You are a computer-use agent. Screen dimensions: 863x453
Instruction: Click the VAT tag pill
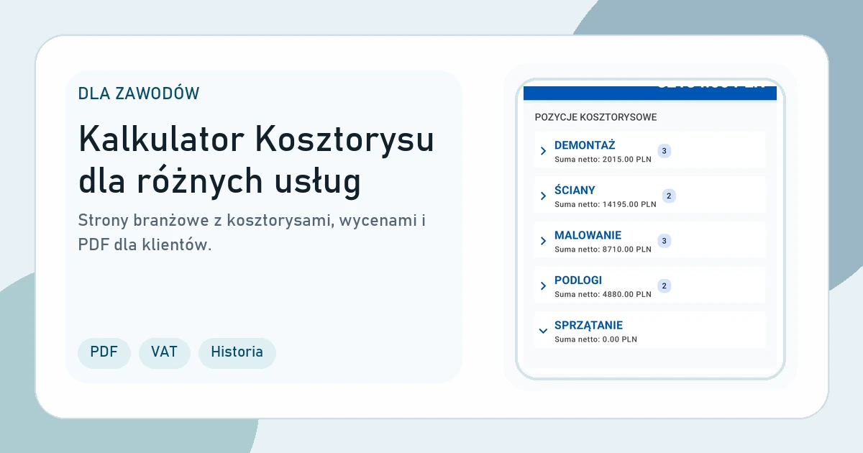(164, 352)
